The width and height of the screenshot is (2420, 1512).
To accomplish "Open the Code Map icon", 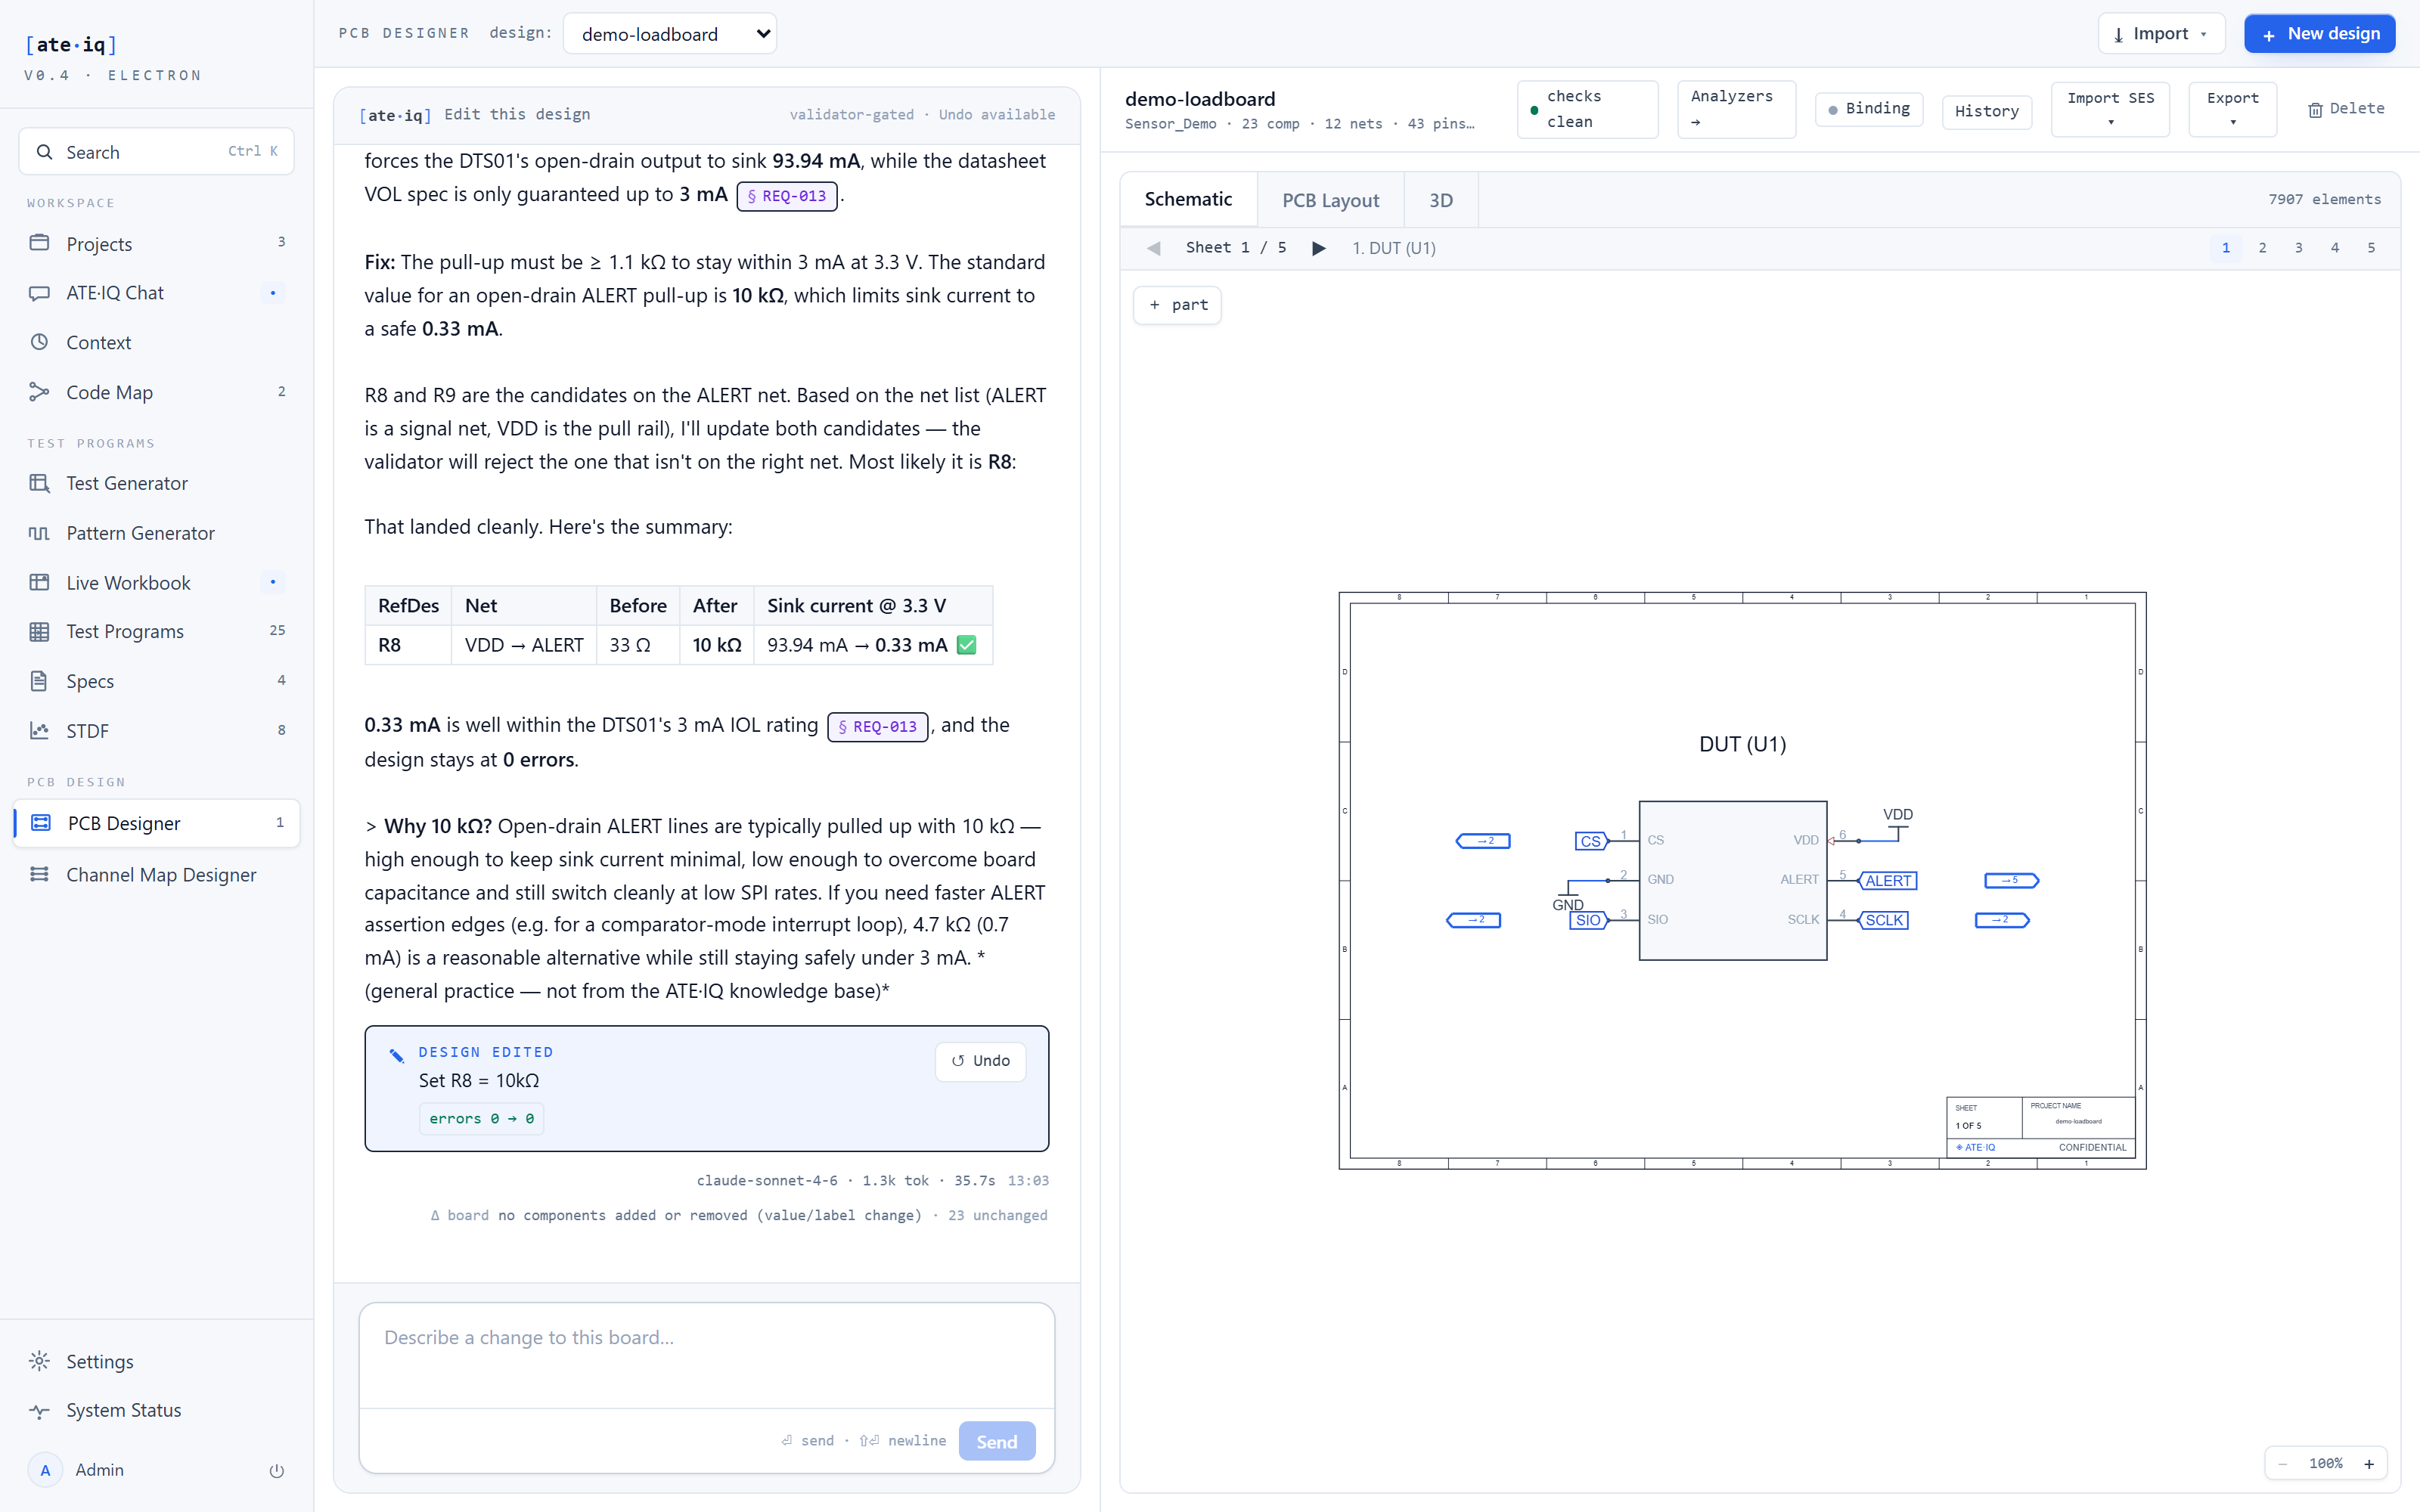I will click(x=39, y=392).
